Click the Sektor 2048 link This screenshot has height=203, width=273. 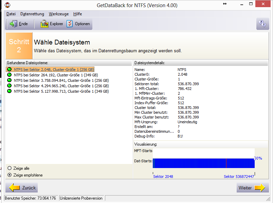pos(163,177)
